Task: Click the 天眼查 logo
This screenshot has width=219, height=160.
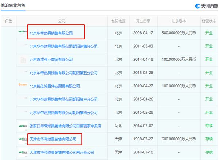Action: pos(207,6)
